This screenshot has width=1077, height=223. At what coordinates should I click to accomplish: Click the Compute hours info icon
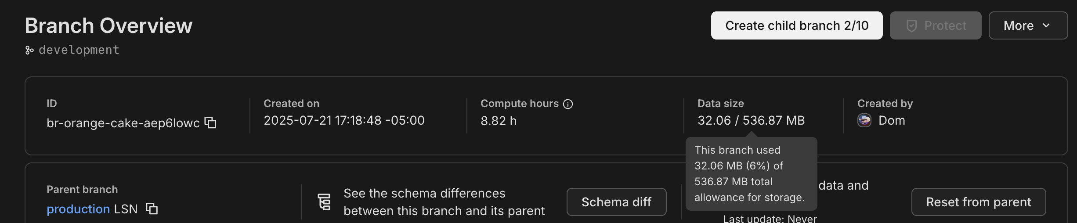click(x=568, y=104)
